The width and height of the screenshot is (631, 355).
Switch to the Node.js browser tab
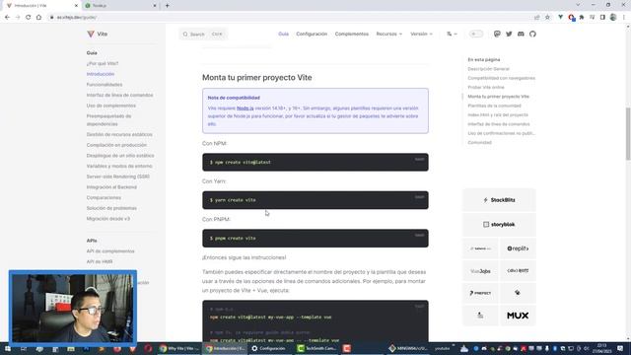click(x=120, y=6)
